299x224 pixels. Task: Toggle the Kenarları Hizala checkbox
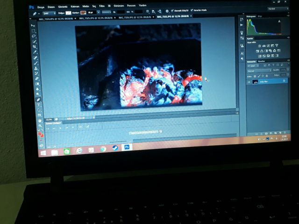click(x=192, y=10)
